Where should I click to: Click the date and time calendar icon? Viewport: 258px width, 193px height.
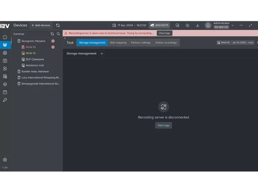[x=114, y=25]
